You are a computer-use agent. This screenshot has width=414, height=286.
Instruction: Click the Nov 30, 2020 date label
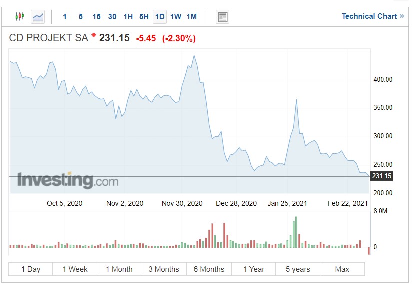182,203
